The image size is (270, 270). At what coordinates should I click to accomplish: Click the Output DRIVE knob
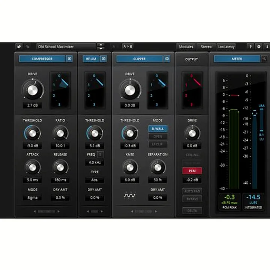click(x=192, y=133)
